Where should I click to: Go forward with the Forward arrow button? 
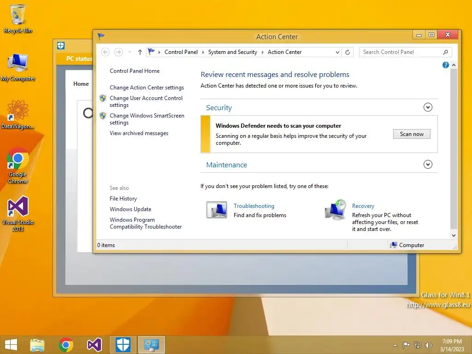point(118,52)
